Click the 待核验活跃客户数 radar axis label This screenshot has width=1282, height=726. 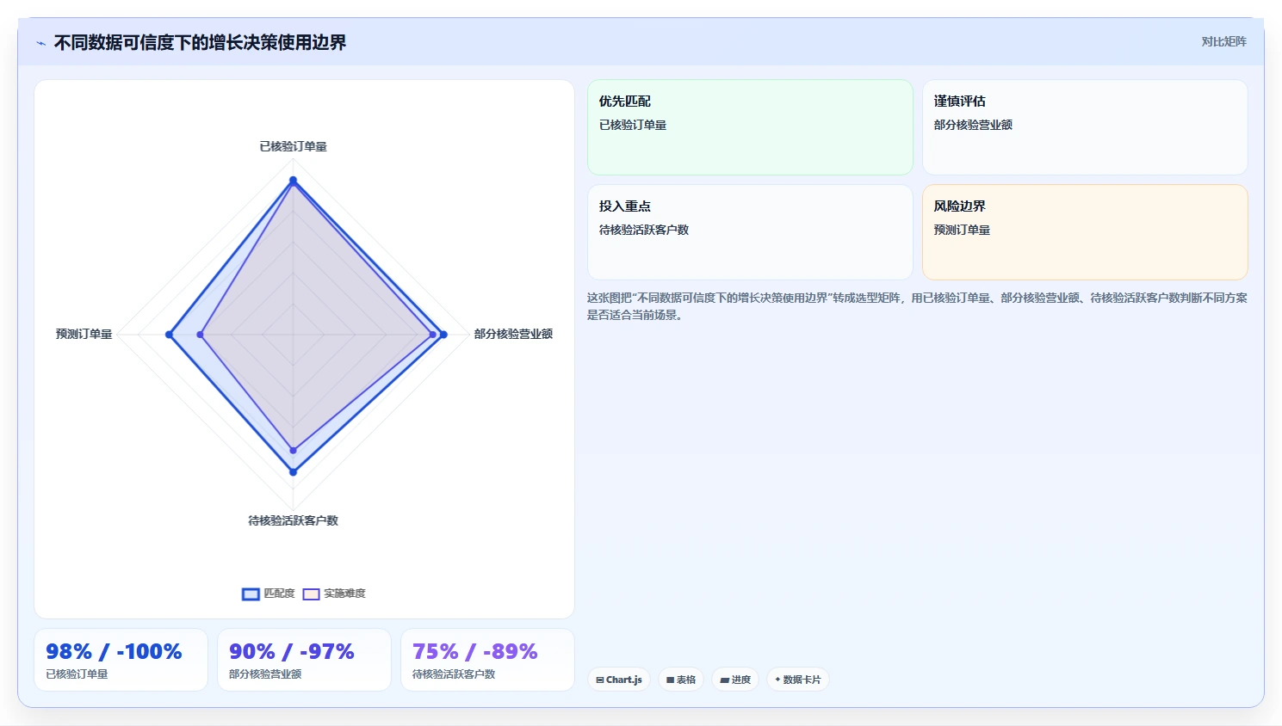294,520
